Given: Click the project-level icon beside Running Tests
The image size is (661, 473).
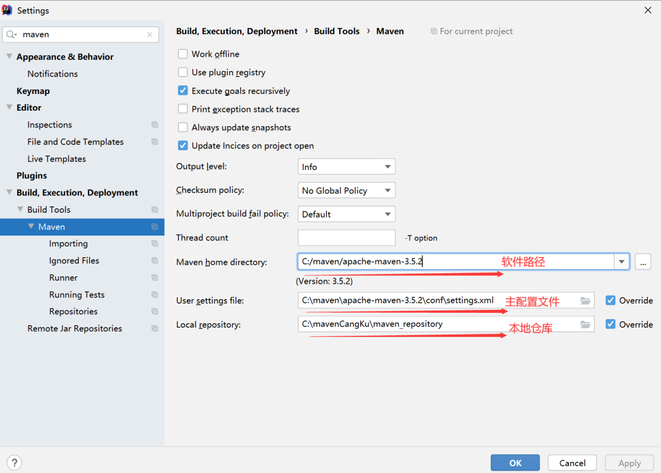Looking at the screenshot, I should pos(155,294).
